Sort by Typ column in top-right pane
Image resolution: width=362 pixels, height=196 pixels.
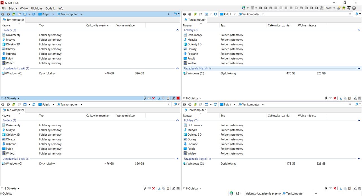point(243,25)
